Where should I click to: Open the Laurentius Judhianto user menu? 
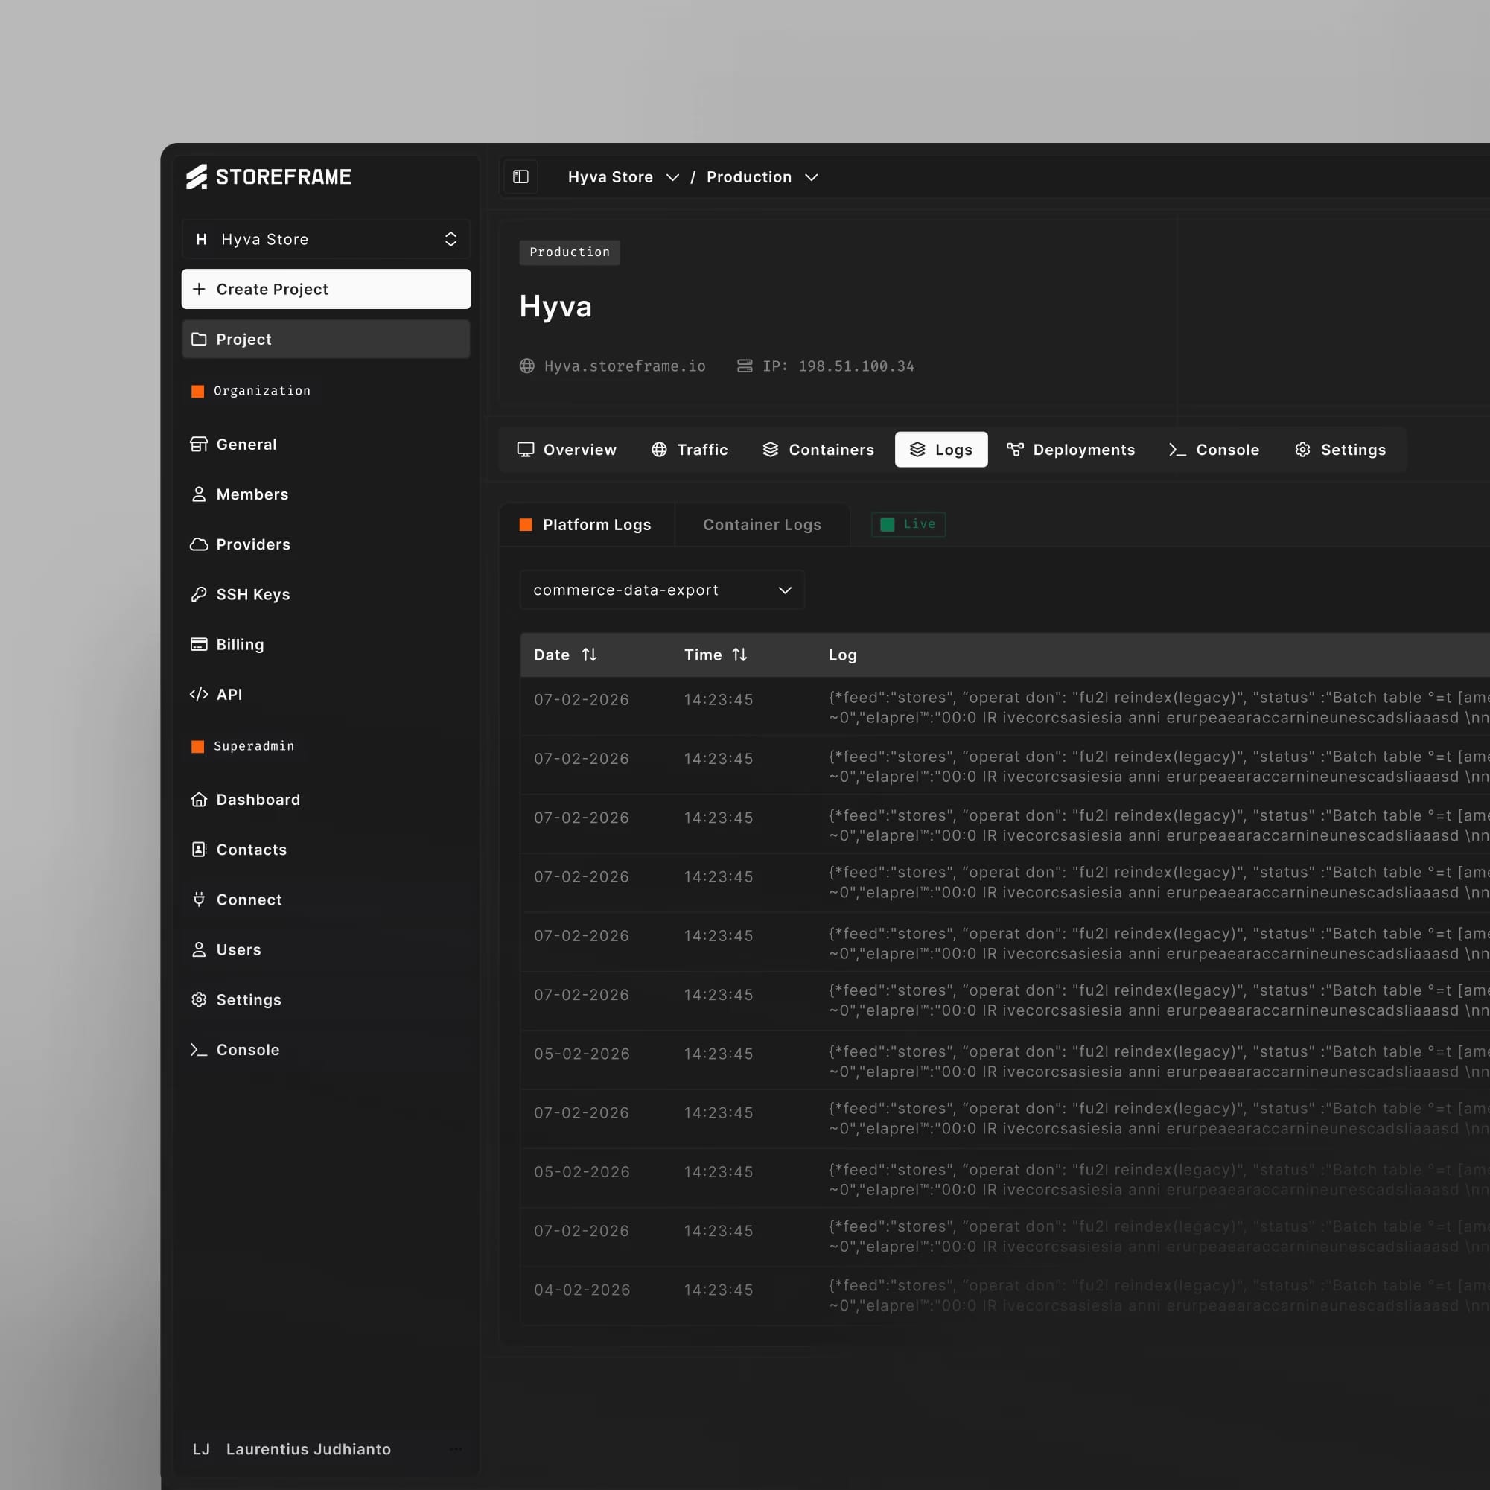(325, 1449)
